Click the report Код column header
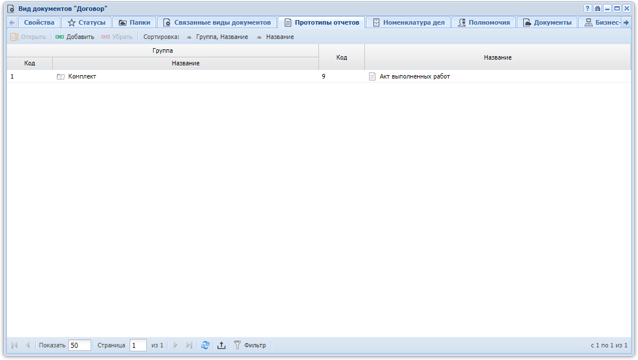 click(342, 57)
